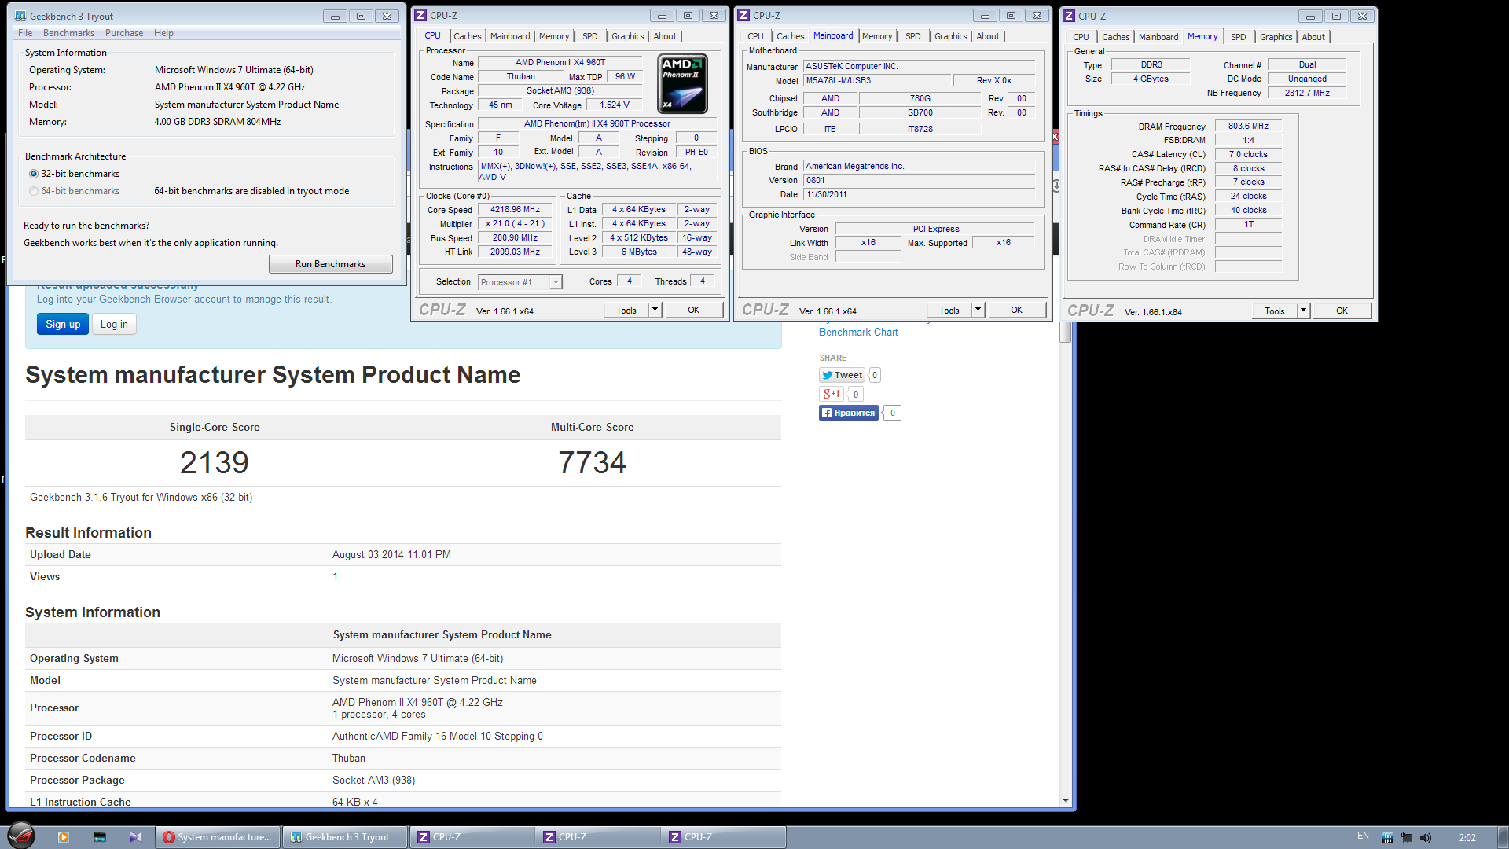
Task: Expand Tools arrow in CPU tab CPU-Z window
Action: click(x=655, y=310)
